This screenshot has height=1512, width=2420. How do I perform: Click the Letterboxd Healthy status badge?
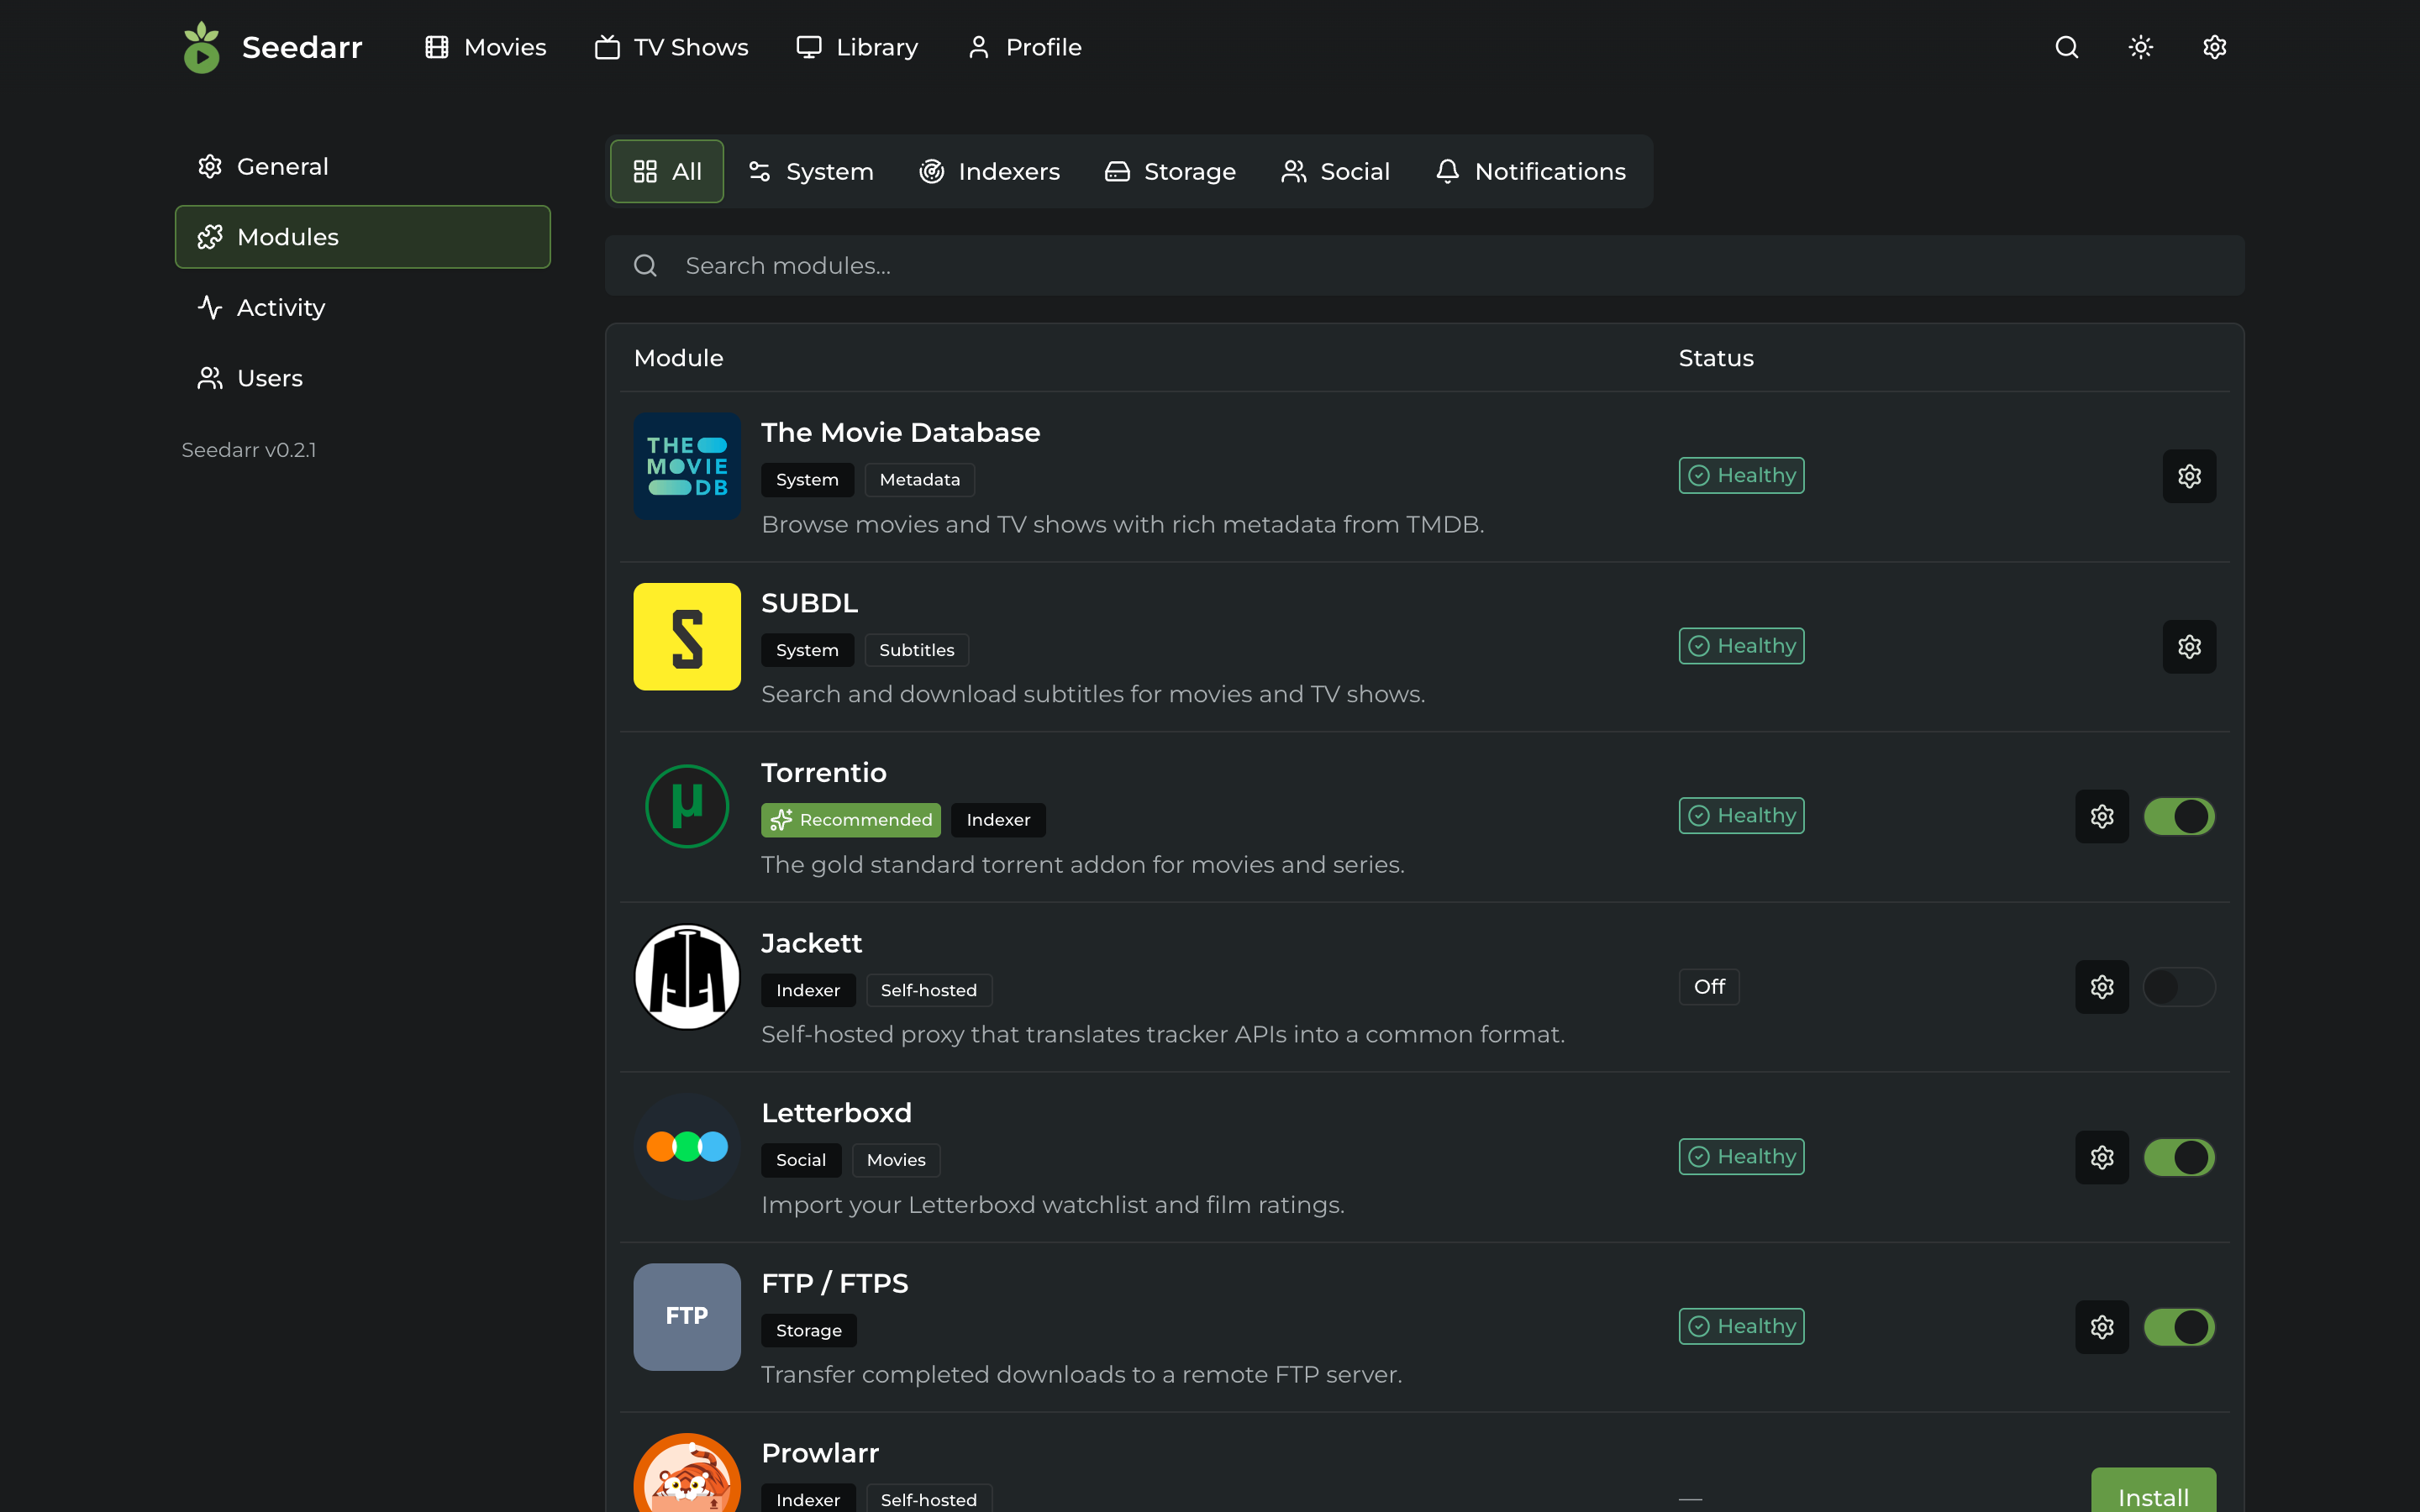1741,1157
